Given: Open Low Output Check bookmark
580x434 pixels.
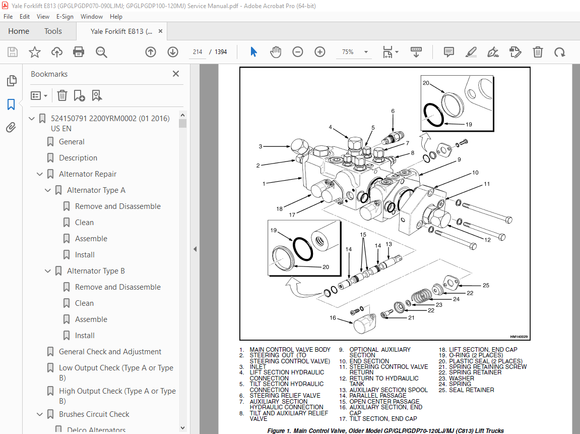Looking at the screenshot, I should pyautogui.click(x=116, y=372).
